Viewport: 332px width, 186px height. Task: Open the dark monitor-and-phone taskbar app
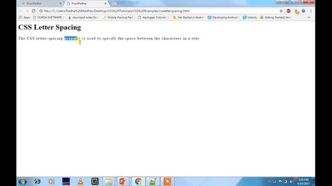click(x=95, y=181)
